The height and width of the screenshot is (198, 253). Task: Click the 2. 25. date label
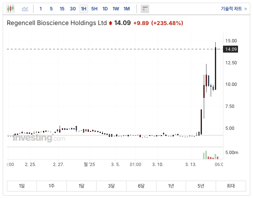point(30,164)
